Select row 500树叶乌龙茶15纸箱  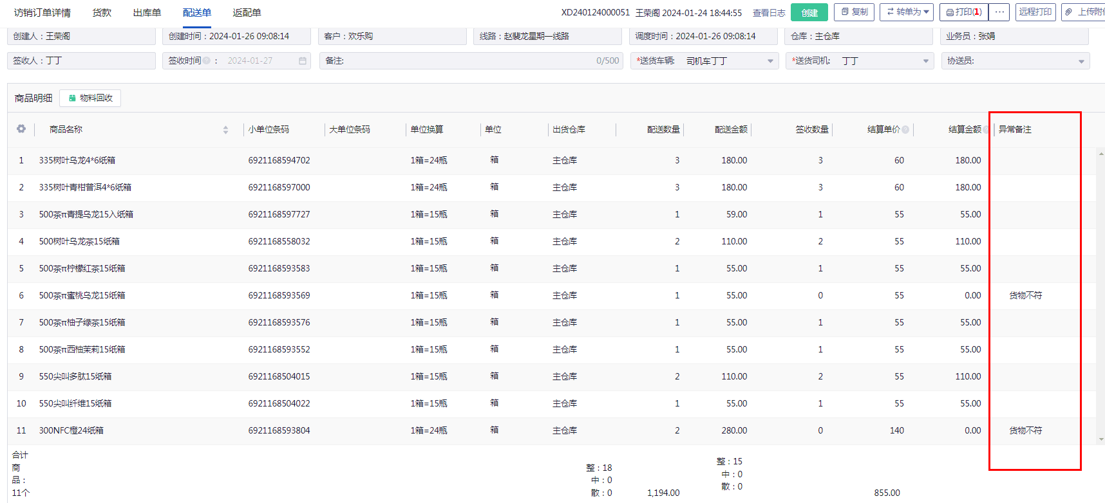click(x=552, y=241)
